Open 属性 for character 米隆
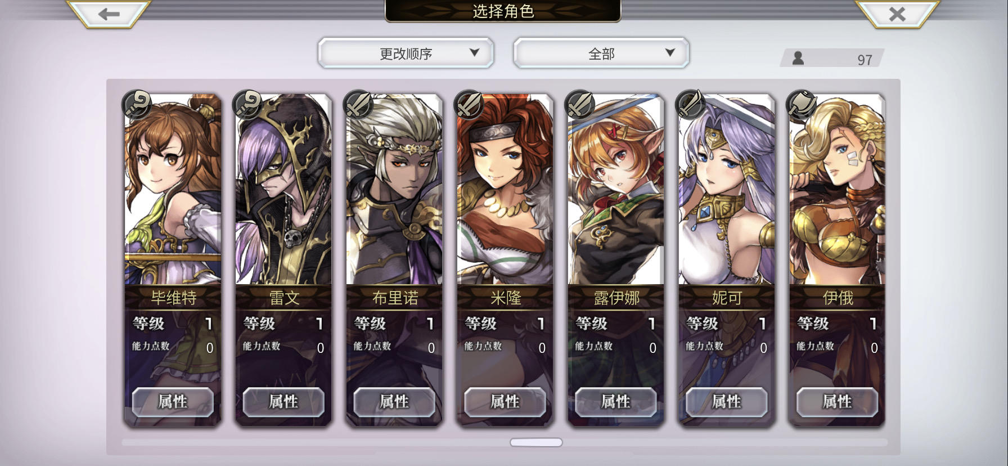This screenshot has width=1008, height=466. coord(505,402)
